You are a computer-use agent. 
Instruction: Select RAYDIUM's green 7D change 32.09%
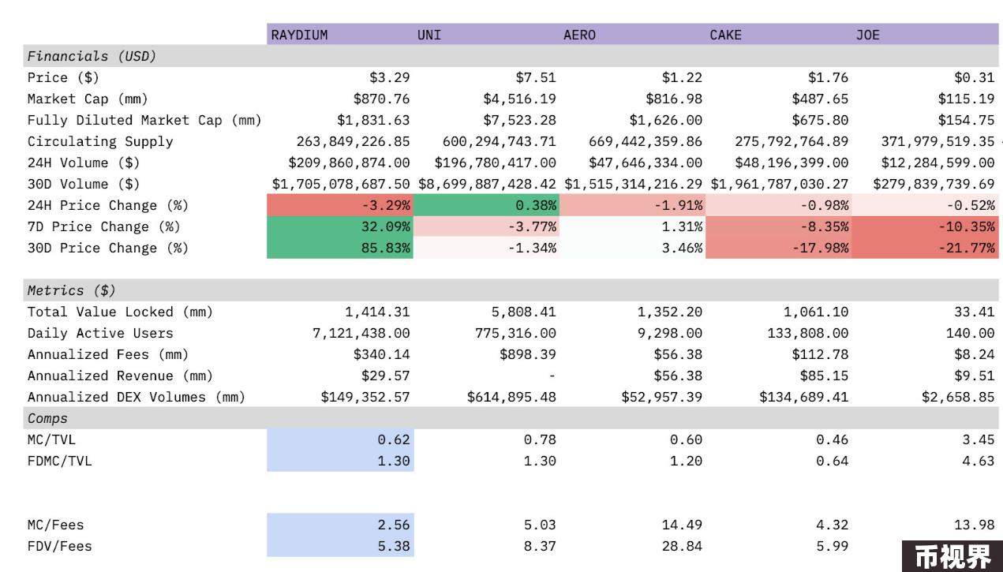[340, 226]
